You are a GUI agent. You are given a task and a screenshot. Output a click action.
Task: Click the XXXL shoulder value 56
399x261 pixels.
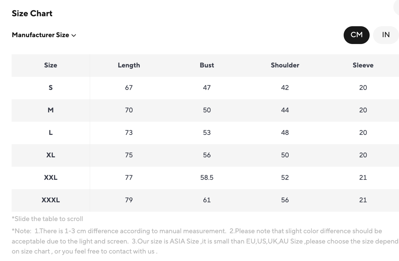(285, 200)
